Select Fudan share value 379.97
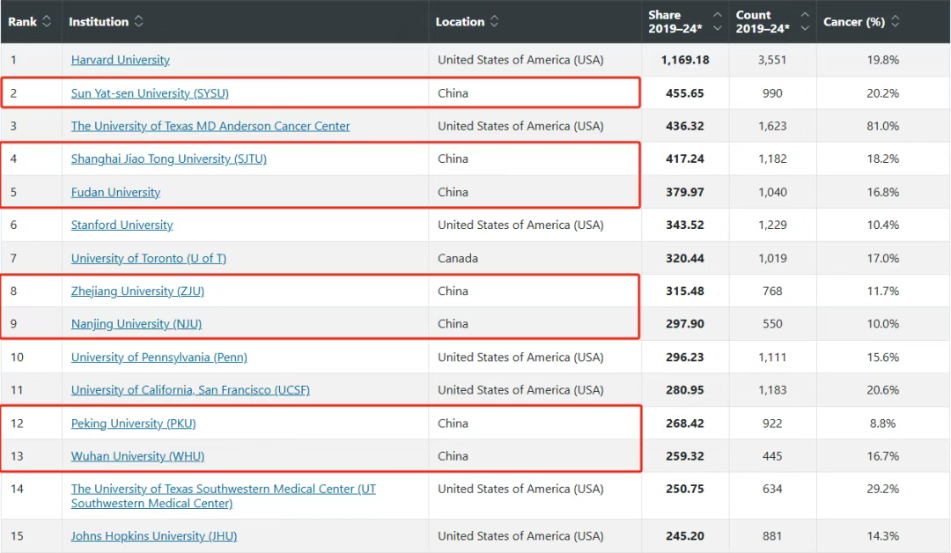The height and width of the screenshot is (553, 951). pyautogui.click(x=685, y=192)
